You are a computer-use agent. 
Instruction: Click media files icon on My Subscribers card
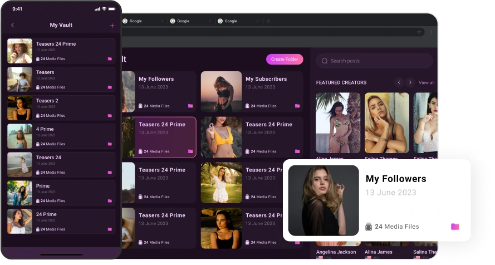coord(247,106)
